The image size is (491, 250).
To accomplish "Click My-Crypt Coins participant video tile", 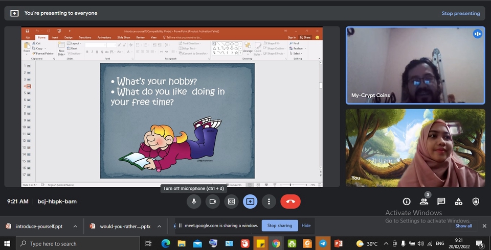I will (x=415, y=65).
